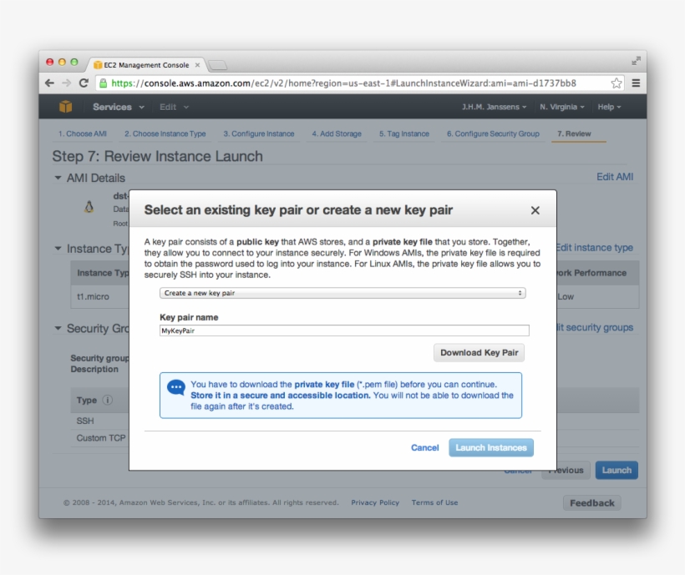Open the Privacy Policy footer link
The image size is (685, 575).
coord(375,502)
